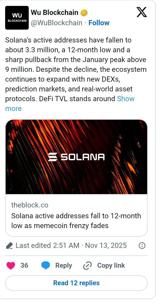
Task: Expand the tweet with Show more
Action: click(125, 99)
